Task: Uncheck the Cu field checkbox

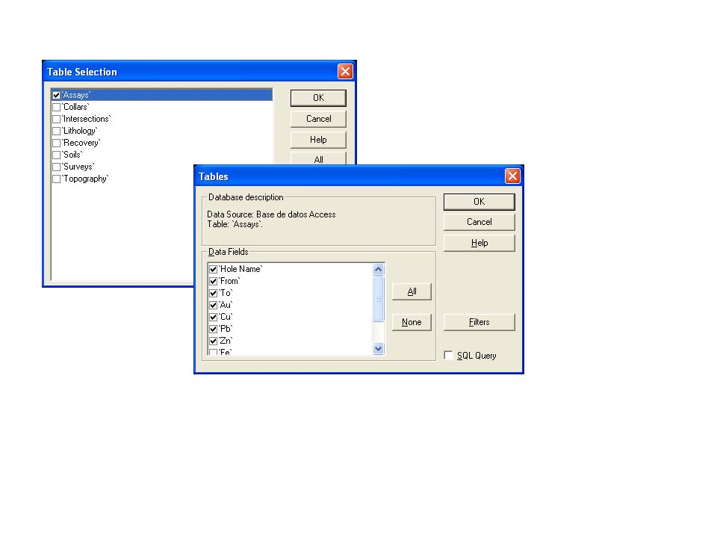Action: coord(213,317)
